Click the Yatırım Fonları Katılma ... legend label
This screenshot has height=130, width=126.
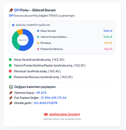[54, 37]
